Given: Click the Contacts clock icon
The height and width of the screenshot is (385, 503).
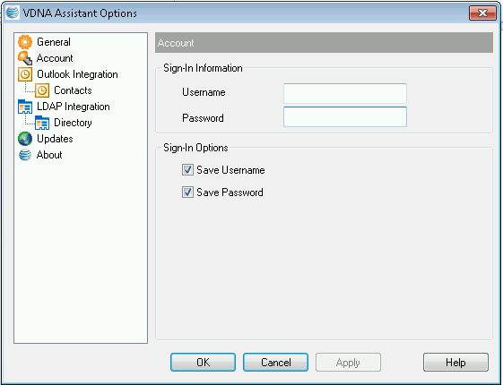Looking at the screenshot, I should pyautogui.click(x=42, y=90).
